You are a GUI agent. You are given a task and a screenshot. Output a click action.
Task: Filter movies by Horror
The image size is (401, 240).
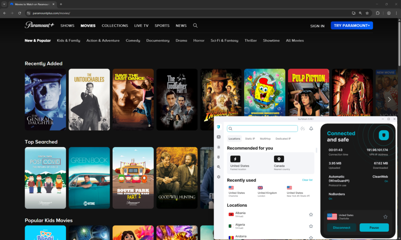[x=199, y=40]
